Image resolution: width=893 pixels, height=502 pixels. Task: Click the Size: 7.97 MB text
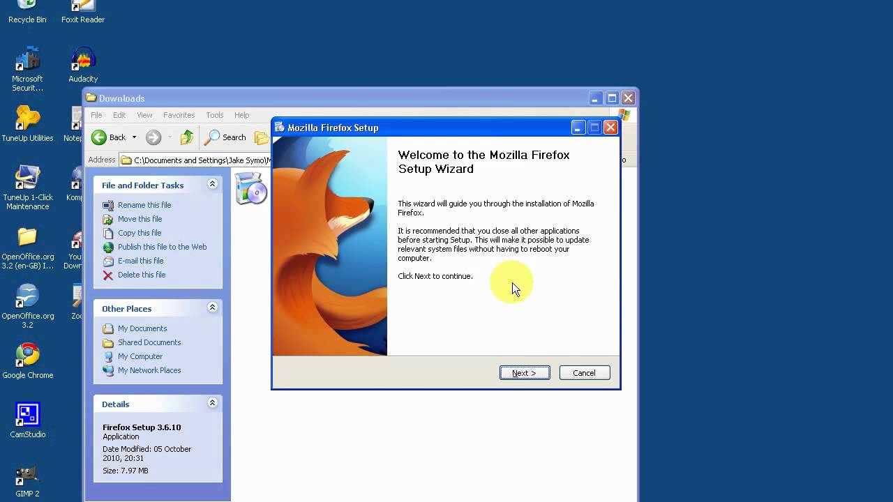(x=126, y=471)
